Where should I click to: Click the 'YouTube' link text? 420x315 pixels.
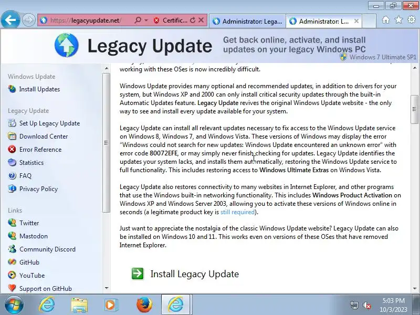(32, 275)
